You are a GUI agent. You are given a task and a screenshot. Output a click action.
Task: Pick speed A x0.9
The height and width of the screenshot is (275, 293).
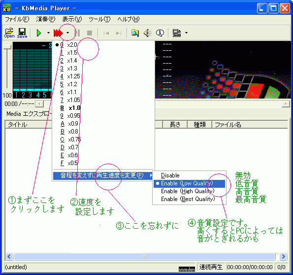(103, 124)
